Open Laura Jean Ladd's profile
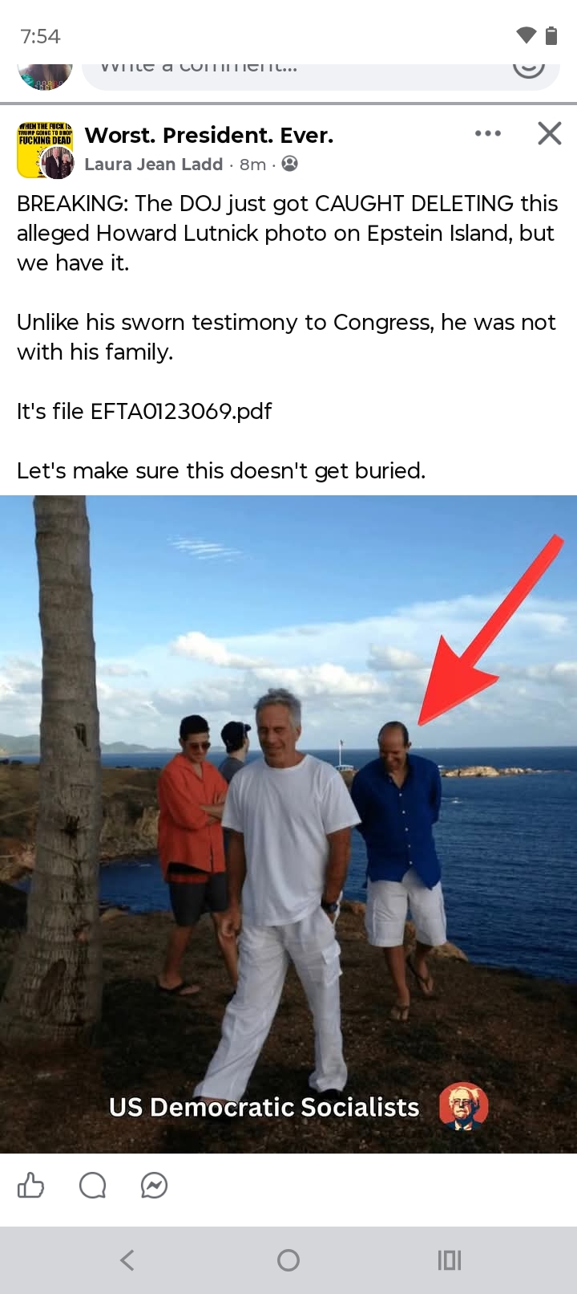Viewport: 577px width, 1294px height. click(x=153, y=164)
